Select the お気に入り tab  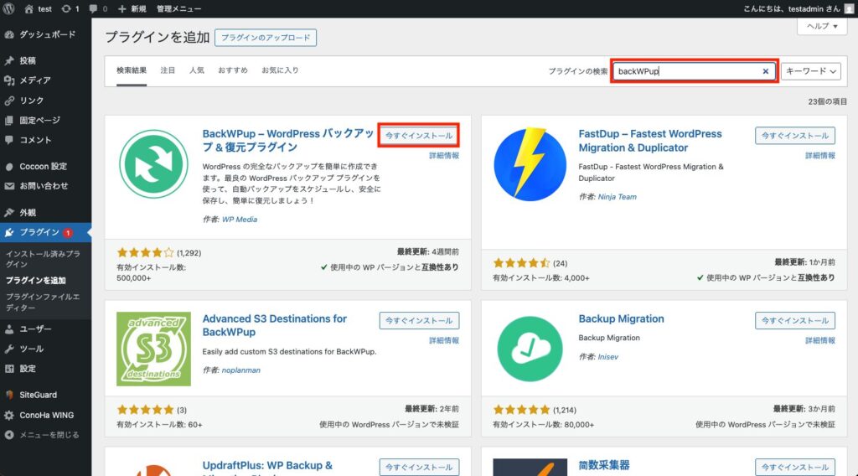[280, 70]
